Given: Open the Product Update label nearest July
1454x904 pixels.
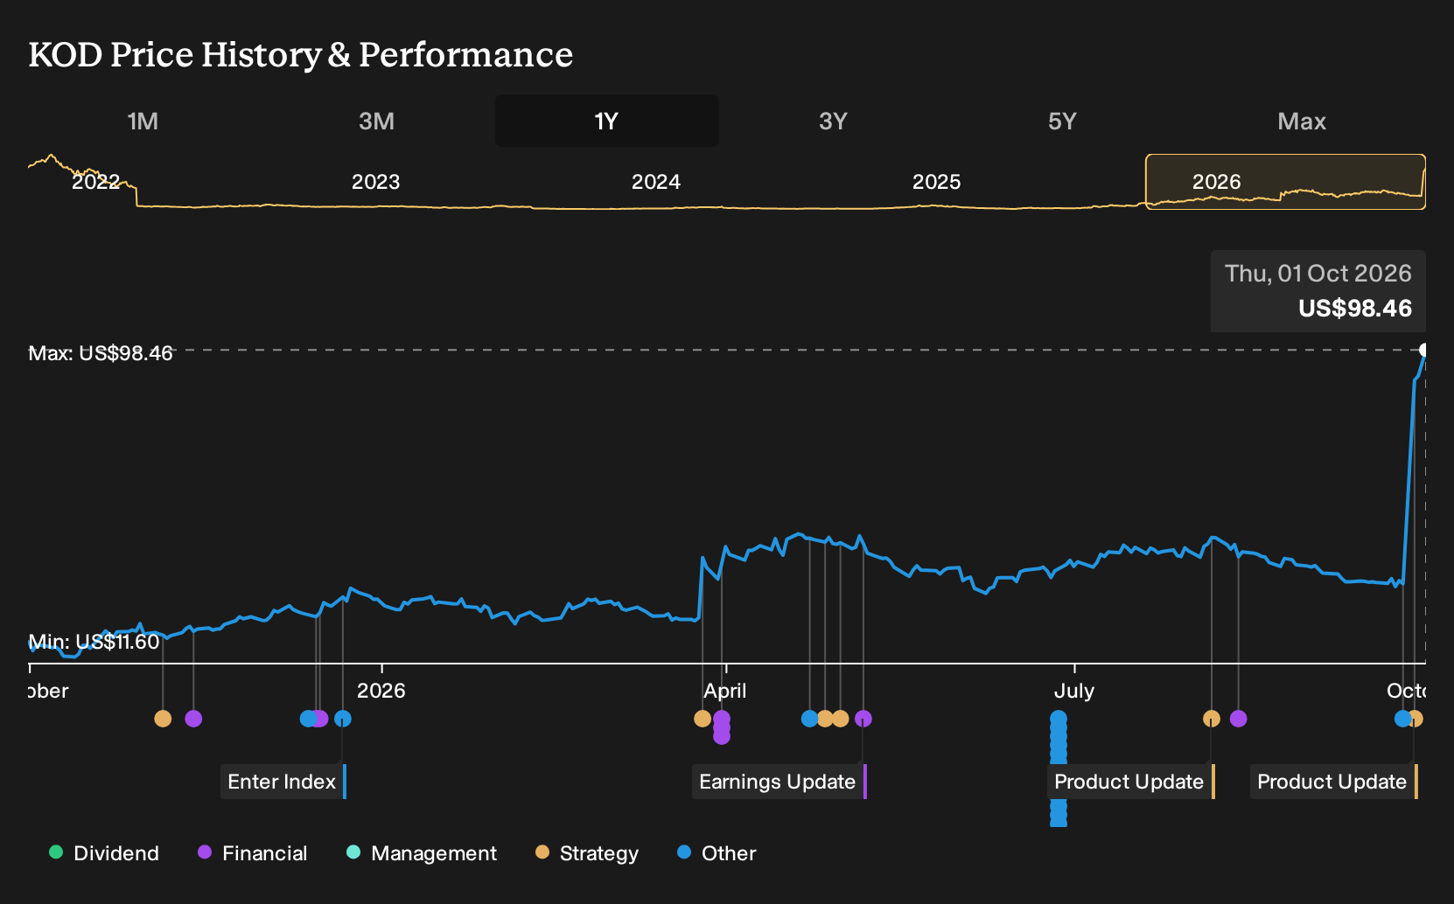Looking at the screenshot, I should pyautogui.click(x=1131, y=782).
